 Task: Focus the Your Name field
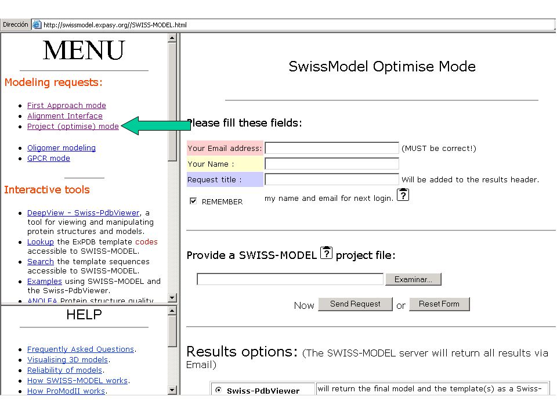pos(332,164)
